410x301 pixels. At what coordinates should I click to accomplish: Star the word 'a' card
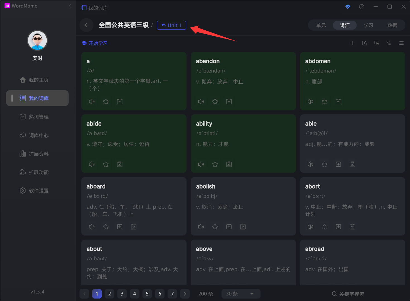(106, 102)
